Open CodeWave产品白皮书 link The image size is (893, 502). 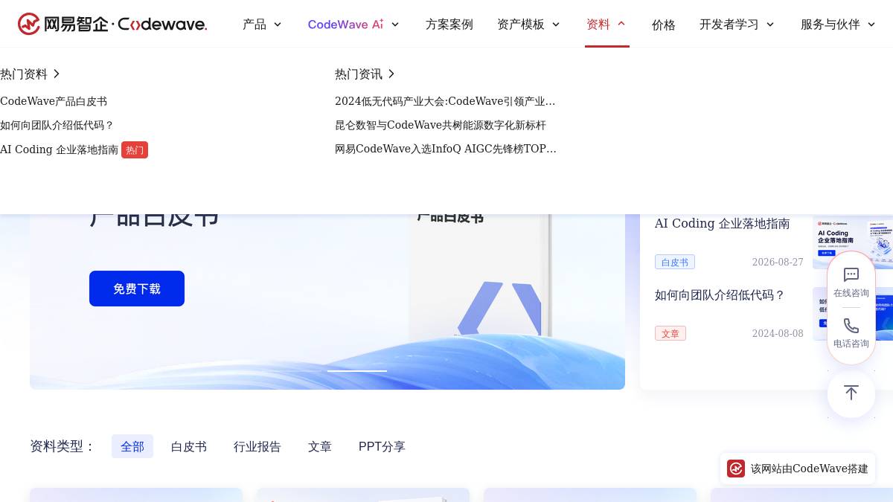[x=54, y=101]
